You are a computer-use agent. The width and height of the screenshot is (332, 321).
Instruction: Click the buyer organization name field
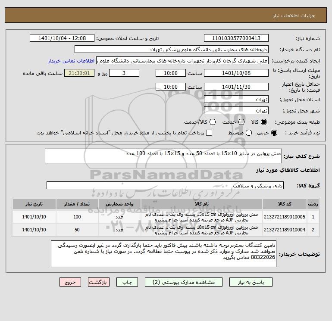(172, 49)
